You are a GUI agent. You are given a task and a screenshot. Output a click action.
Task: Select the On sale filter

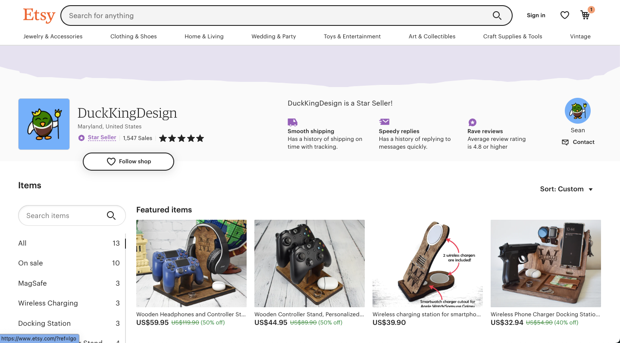31,263
